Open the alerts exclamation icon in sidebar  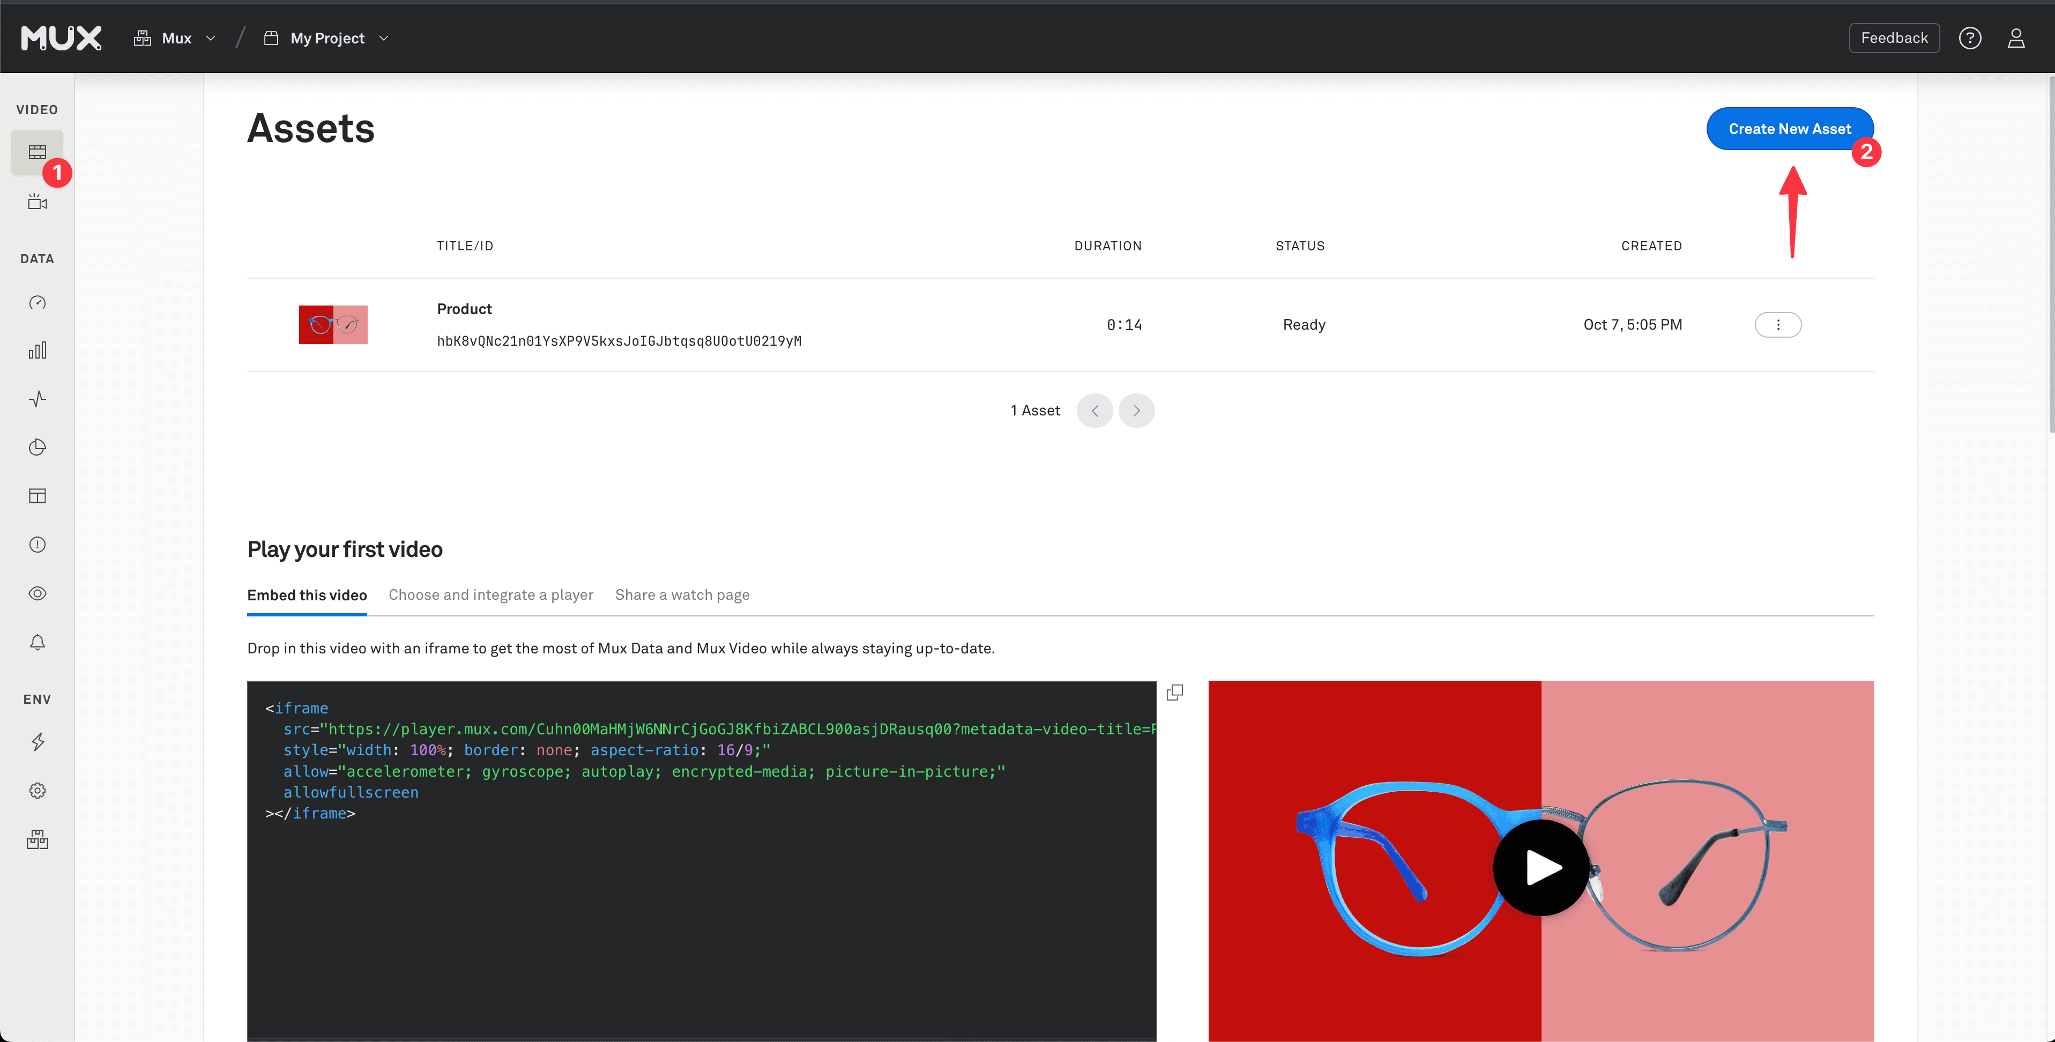point(38,544)
